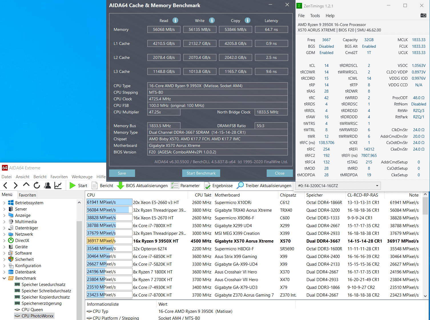Select CPU PhotoWorxx benchmark
The height and width of the screenshot is (320, 430).
[x=37, y=316]
